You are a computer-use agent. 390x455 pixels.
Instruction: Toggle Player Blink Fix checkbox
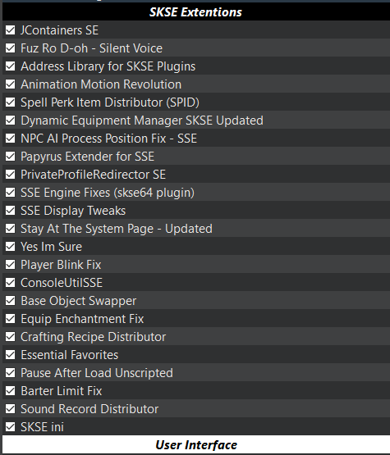point(11,264)
